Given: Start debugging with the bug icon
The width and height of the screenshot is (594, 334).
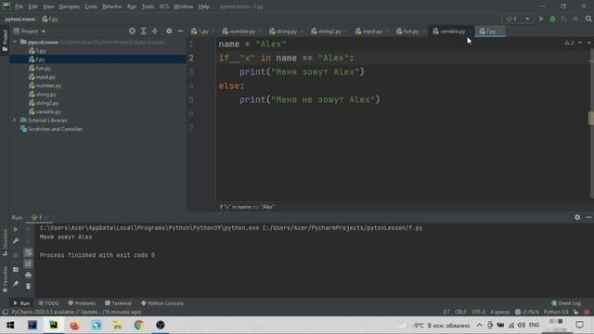Looking at the screenshot, I should point(552,19).
